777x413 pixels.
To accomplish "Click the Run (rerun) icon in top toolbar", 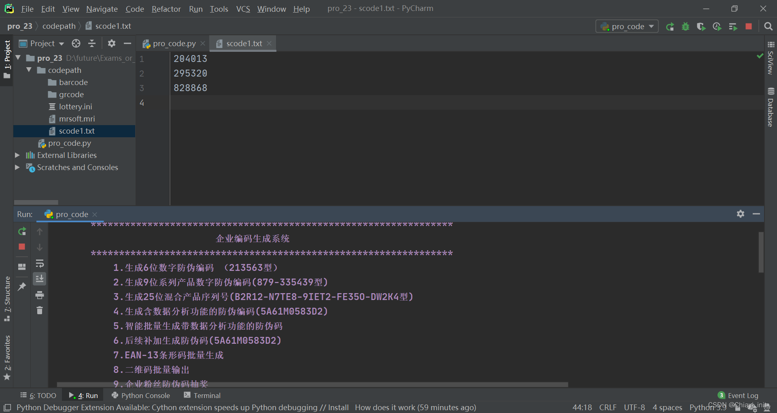I will click(670, 27).
